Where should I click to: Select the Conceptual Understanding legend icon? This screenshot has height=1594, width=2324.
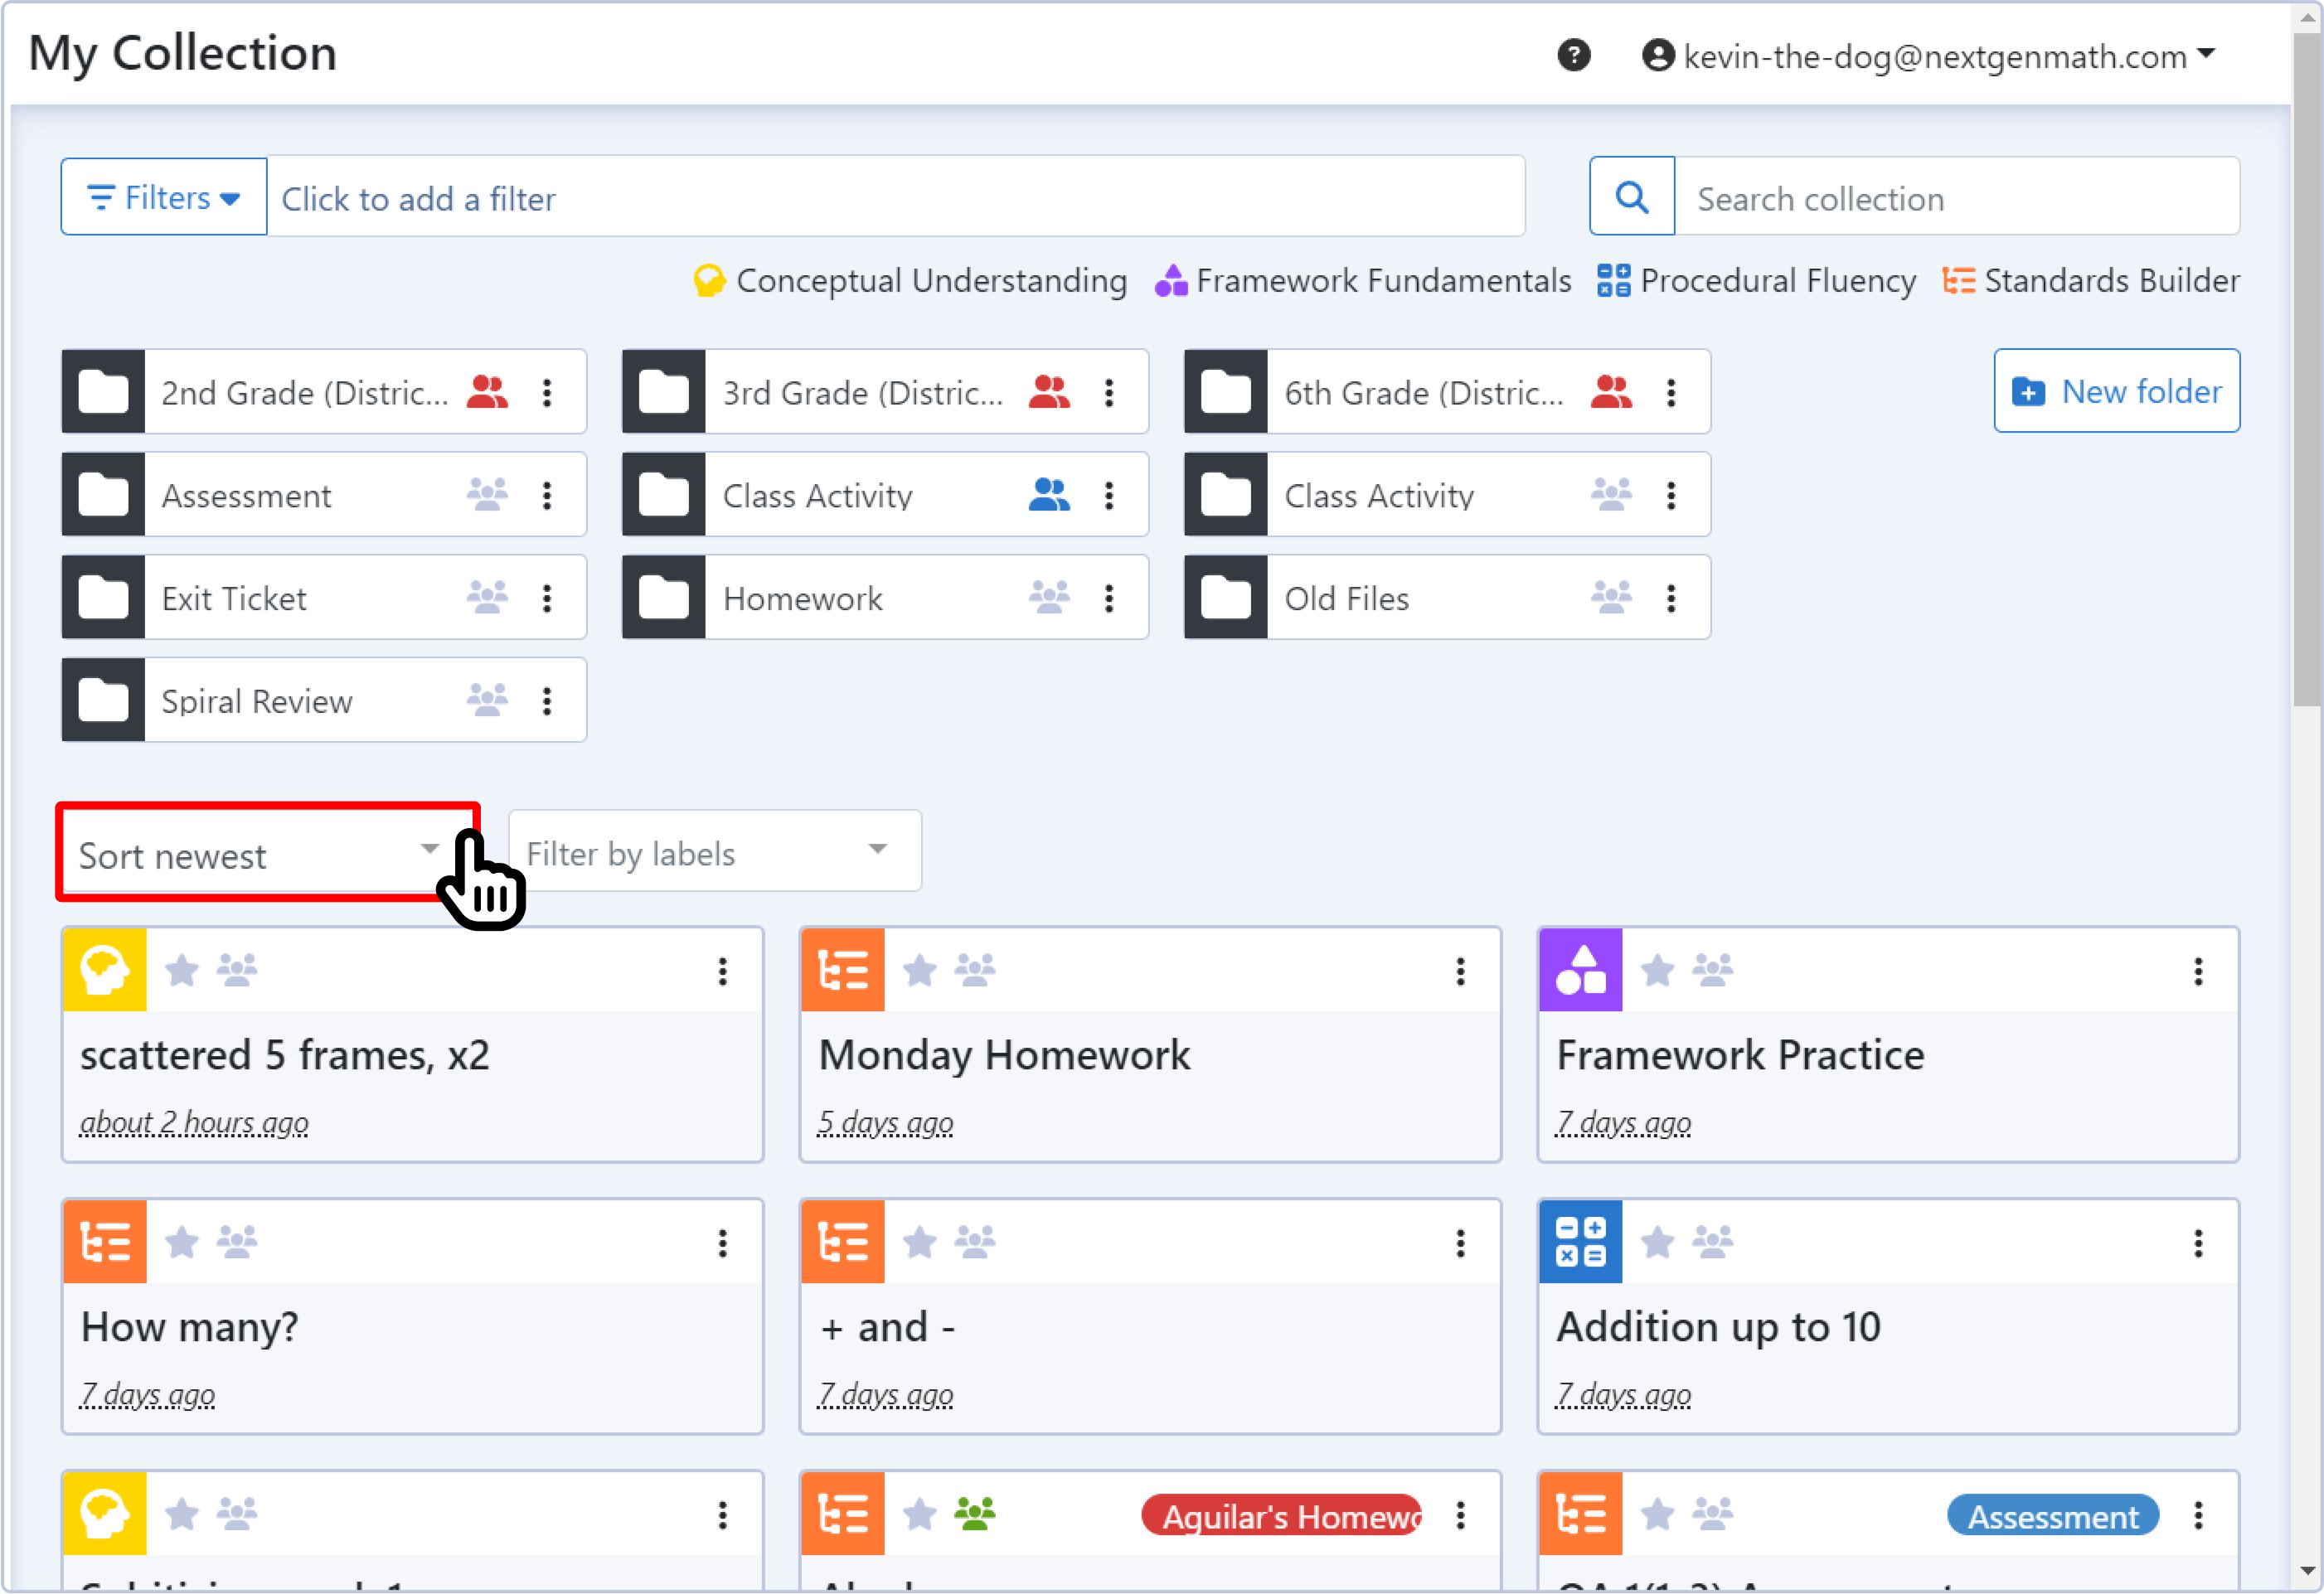click(x=709, y=281)
